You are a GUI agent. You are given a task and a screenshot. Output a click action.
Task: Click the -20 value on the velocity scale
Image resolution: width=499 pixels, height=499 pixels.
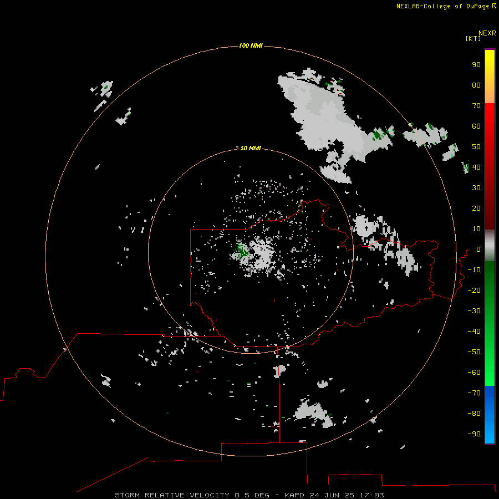pos(474,290)
